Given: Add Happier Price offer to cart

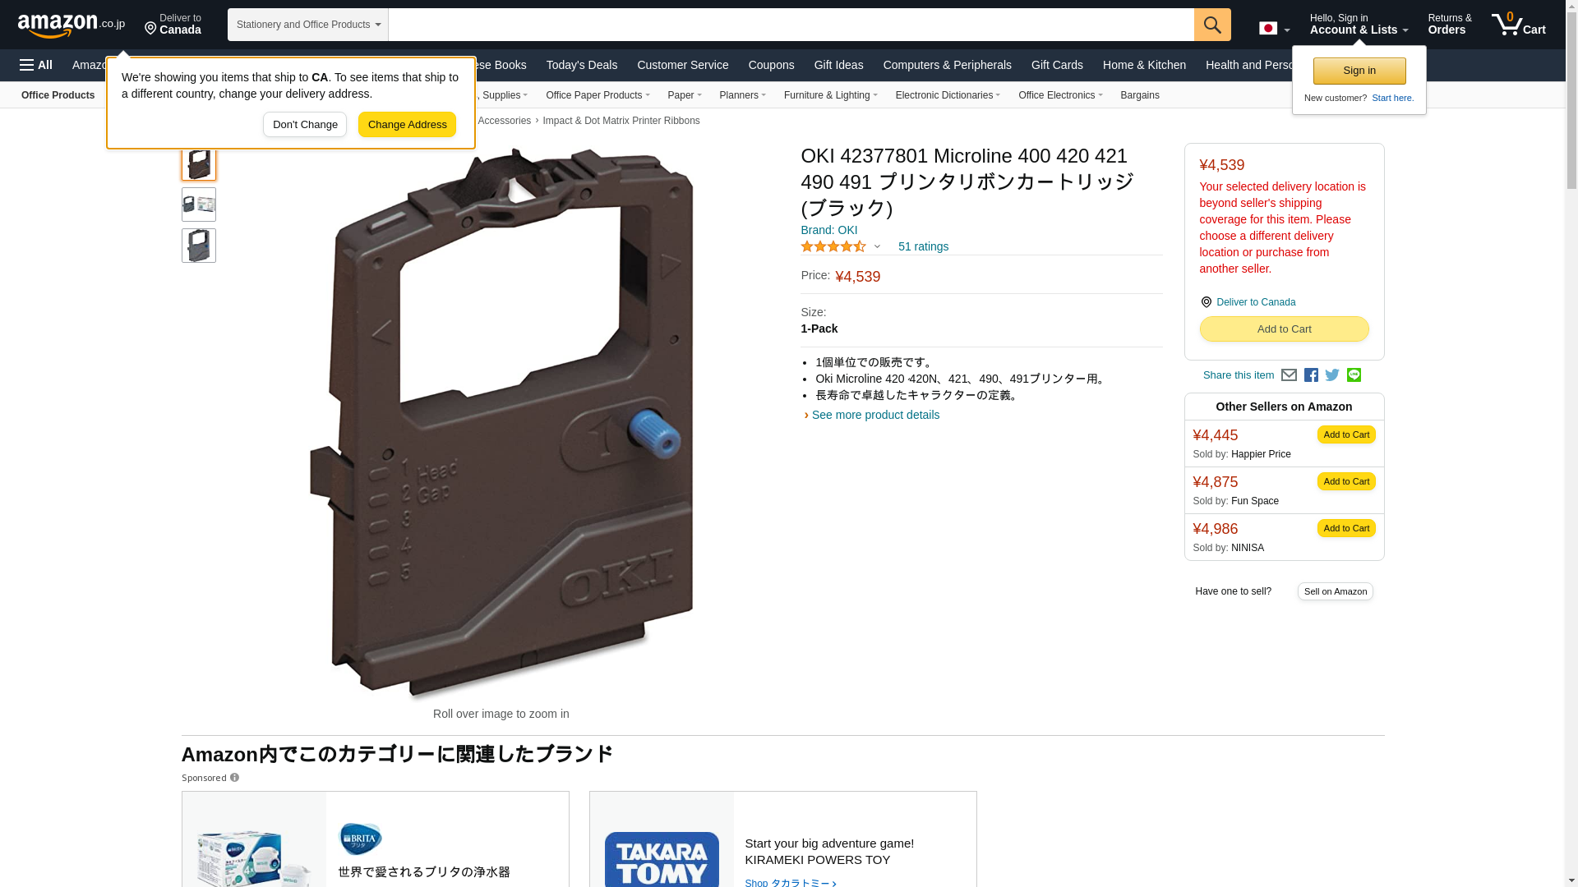Looking at the screenshot, I should point(1346,434).
